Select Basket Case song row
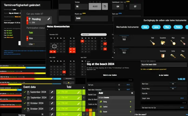188x116 pixels. (x=92, y=95)
